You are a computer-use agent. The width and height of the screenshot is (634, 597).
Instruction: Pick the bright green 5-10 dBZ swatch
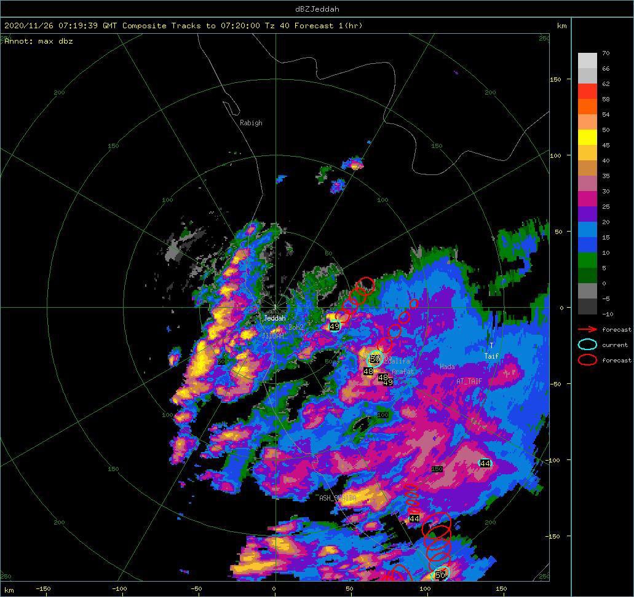[x=587, y=260]
